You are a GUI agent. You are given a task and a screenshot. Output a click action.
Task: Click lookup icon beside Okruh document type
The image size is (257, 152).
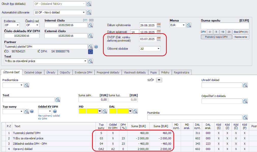pyautogui.click(x=89, y=4)
